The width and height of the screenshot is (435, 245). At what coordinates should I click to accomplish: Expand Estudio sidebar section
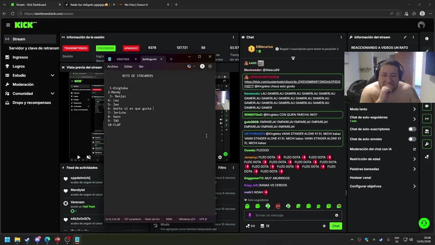point(52,76)
